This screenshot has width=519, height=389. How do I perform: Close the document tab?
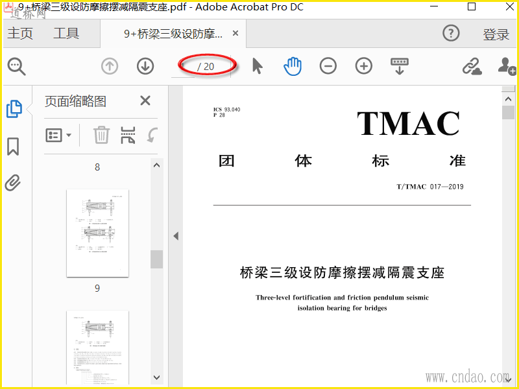click(235, 33)
